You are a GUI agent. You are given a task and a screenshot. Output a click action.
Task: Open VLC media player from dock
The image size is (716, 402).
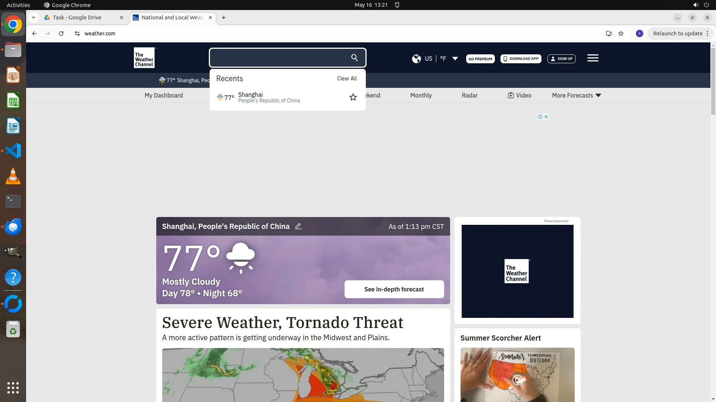pyautogui.click(x=13, y=176)
